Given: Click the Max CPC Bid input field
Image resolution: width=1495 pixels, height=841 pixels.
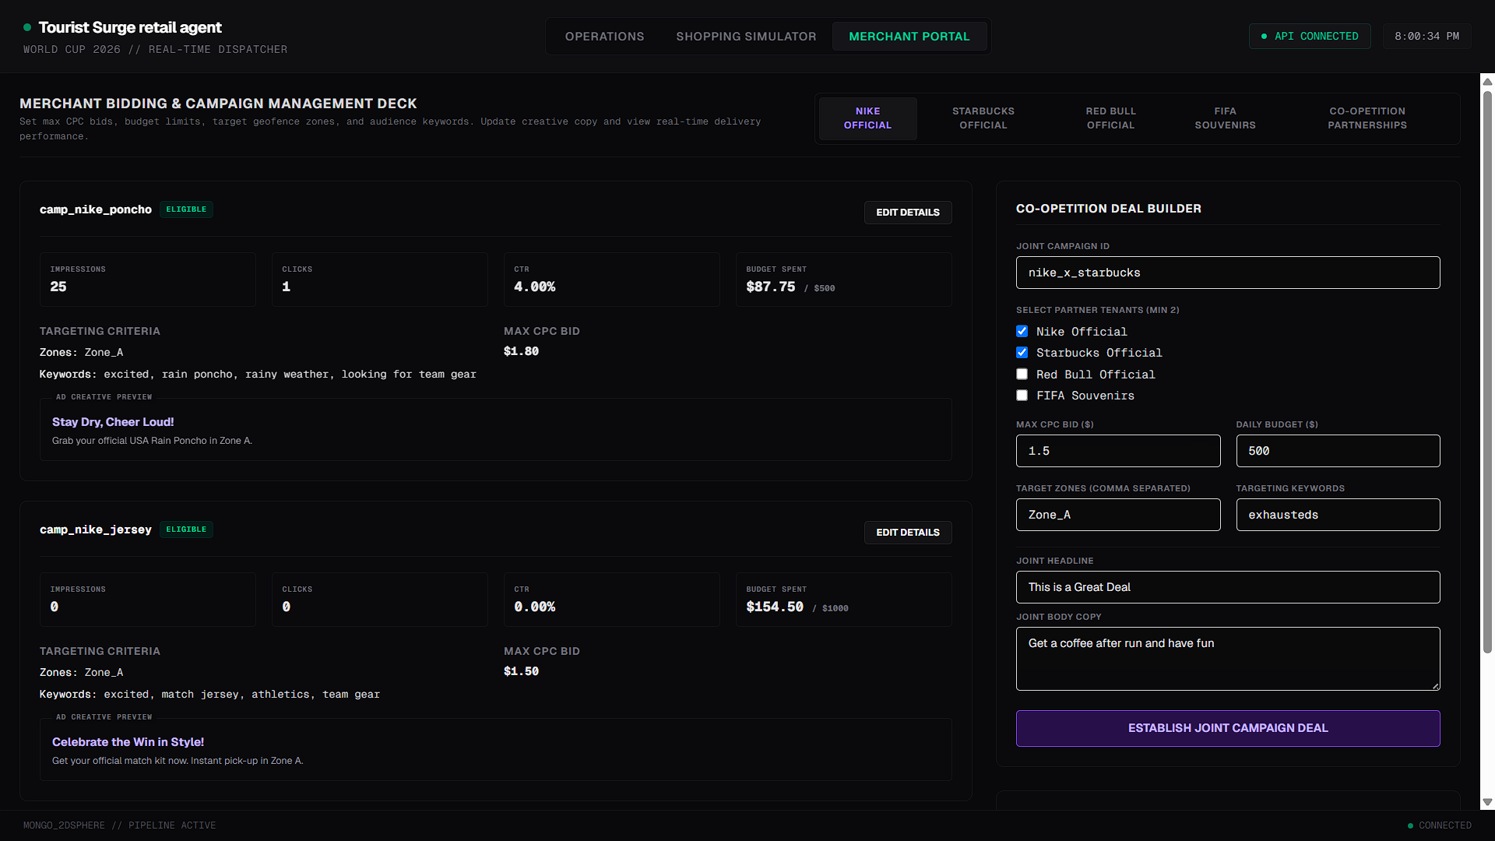Looking at the screenshot, I should pyautogui.click(x=1118, y=451).
